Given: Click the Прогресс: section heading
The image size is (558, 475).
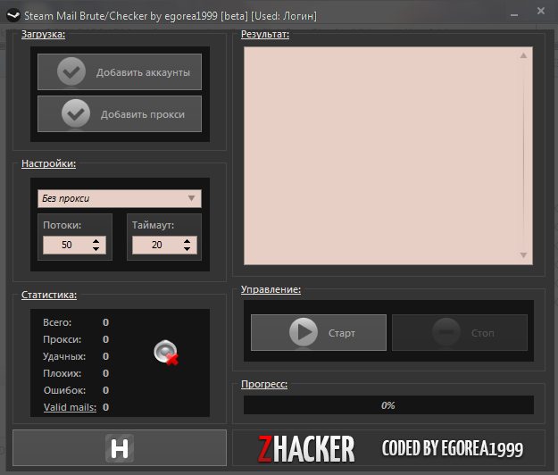Looking at the screenshot, I should pos(264,384).
